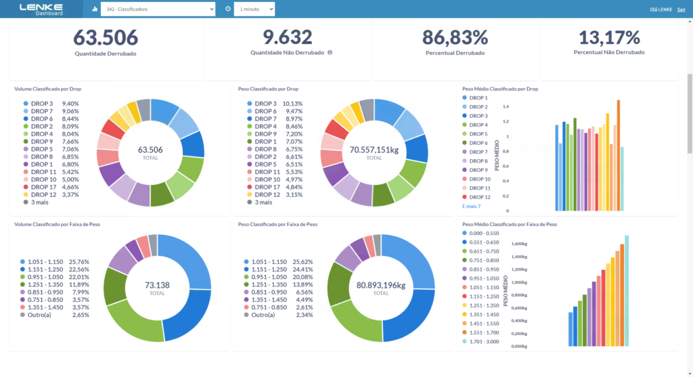The image size is (693, 390).
Task: Click the Outro(a) 2,65% legend entry
Action: pyautogui.click(x=55, y=315)
